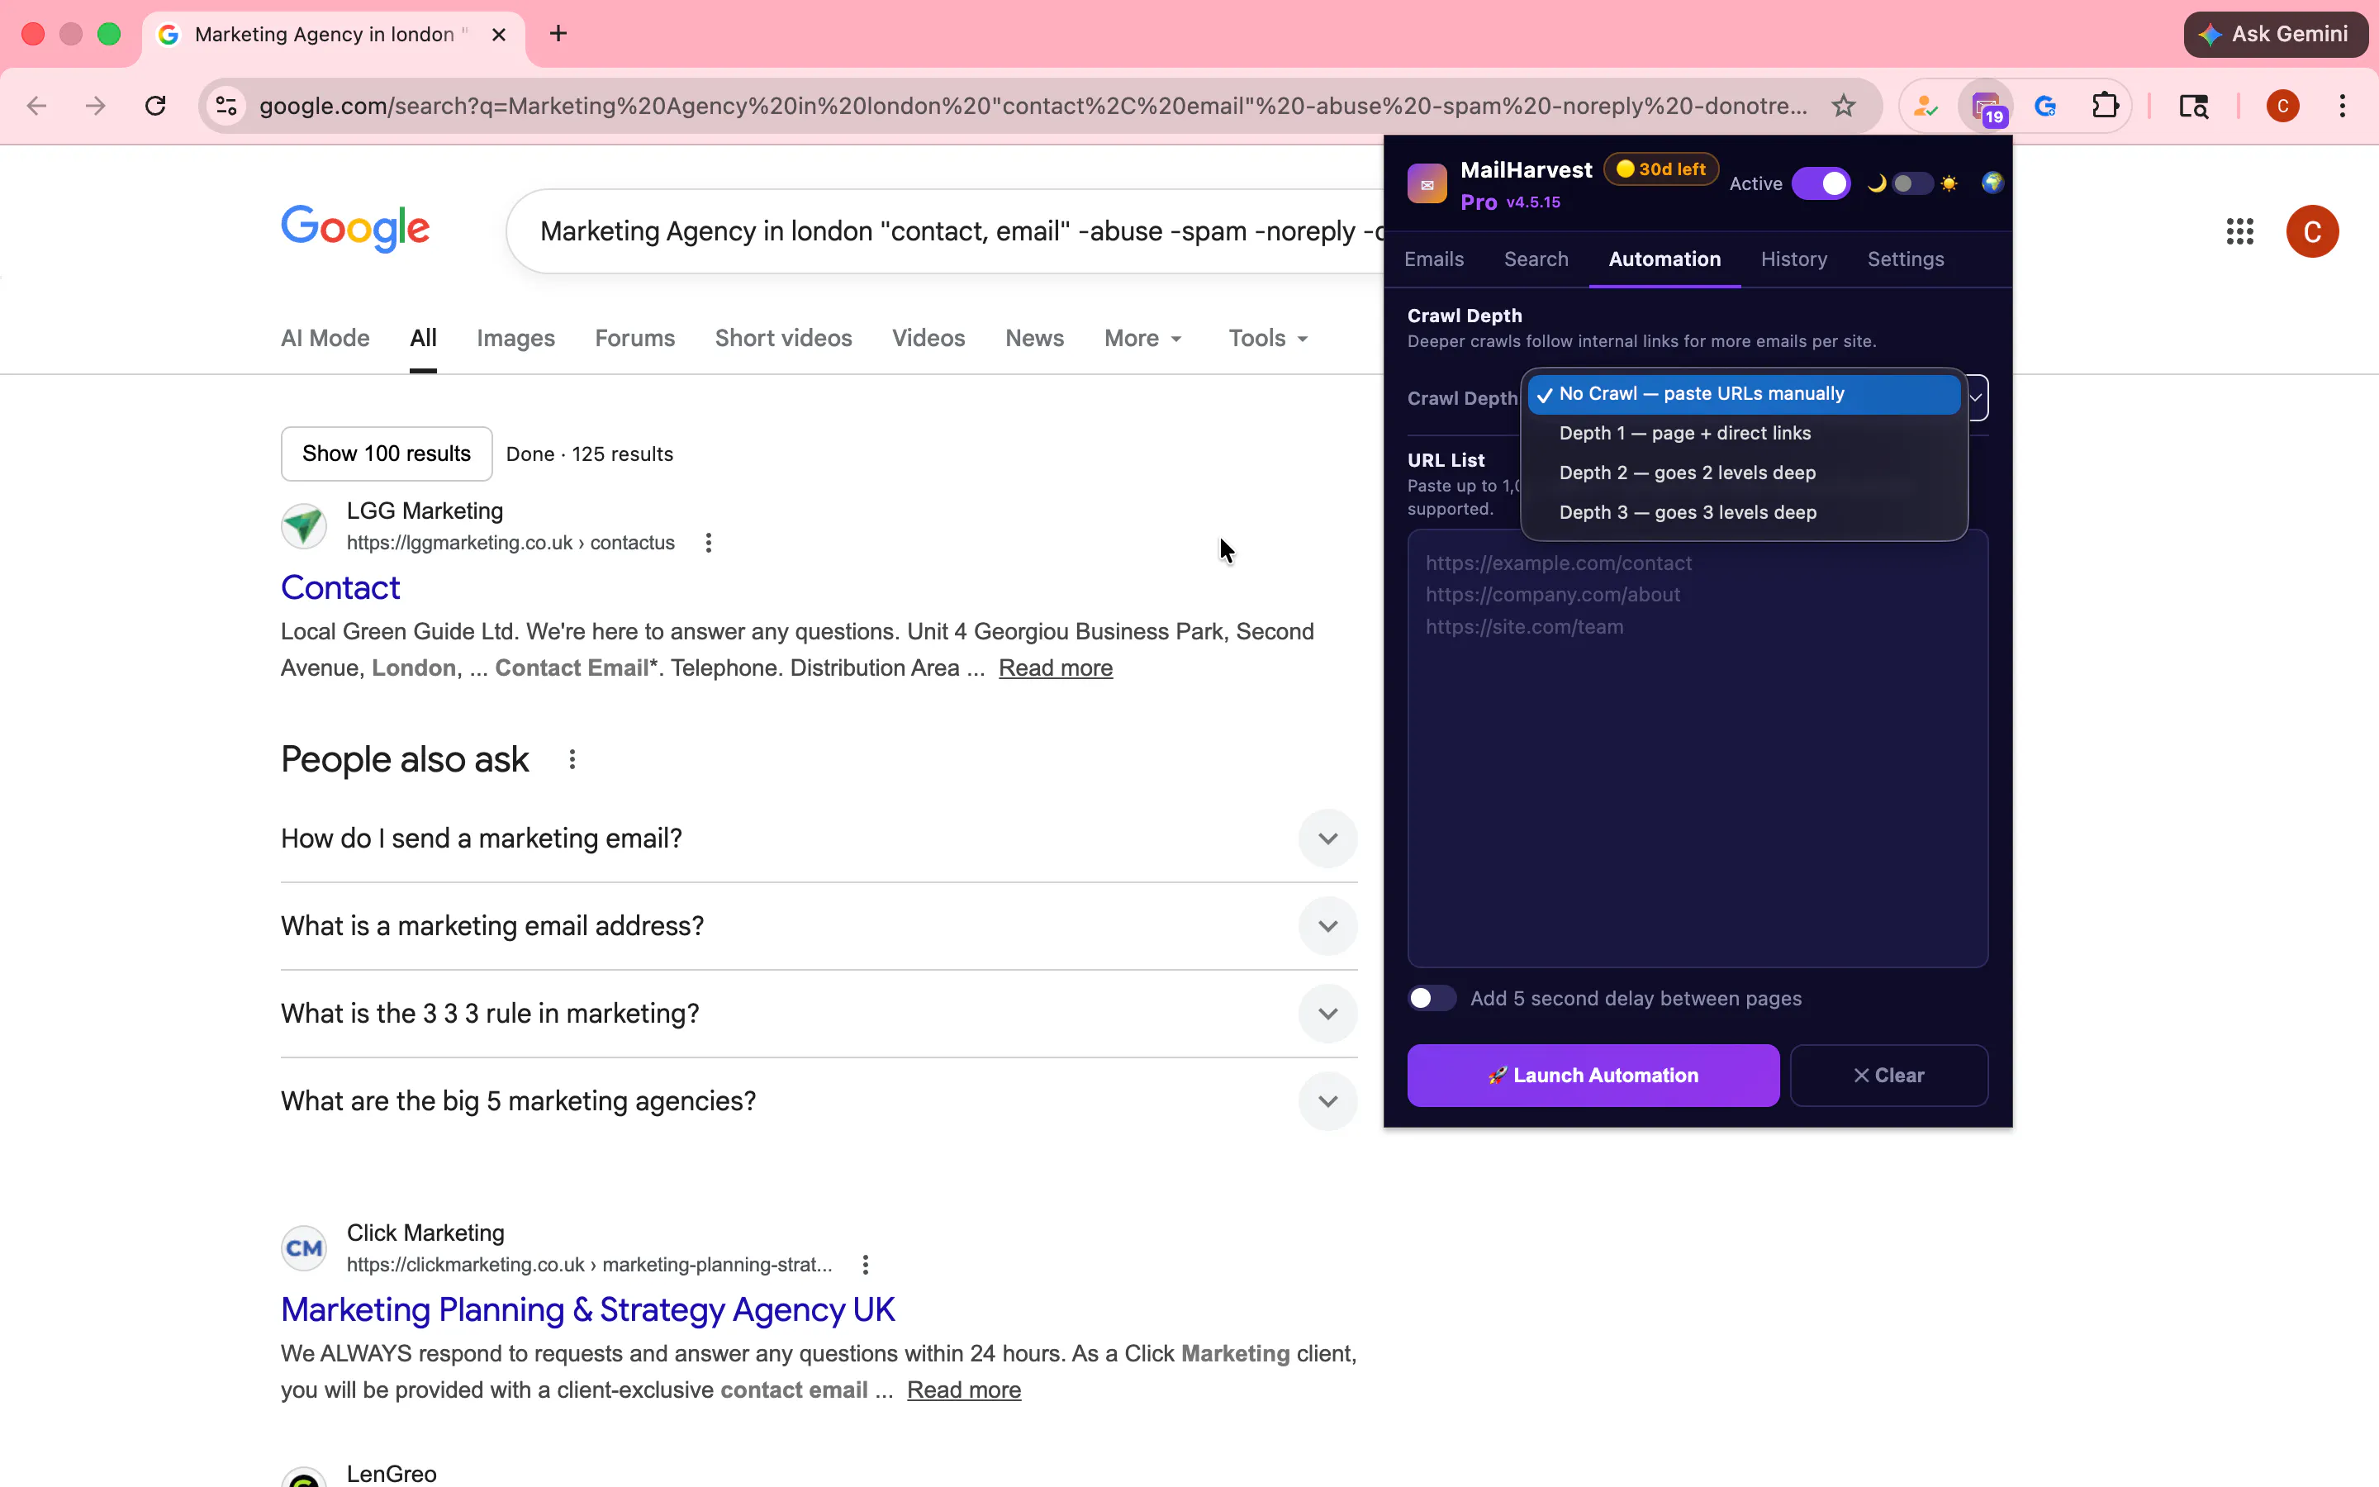Click the Crawl Depth dropdown chevron
Viewport: 2379px width, 1487px height.
click(1975, 397)
